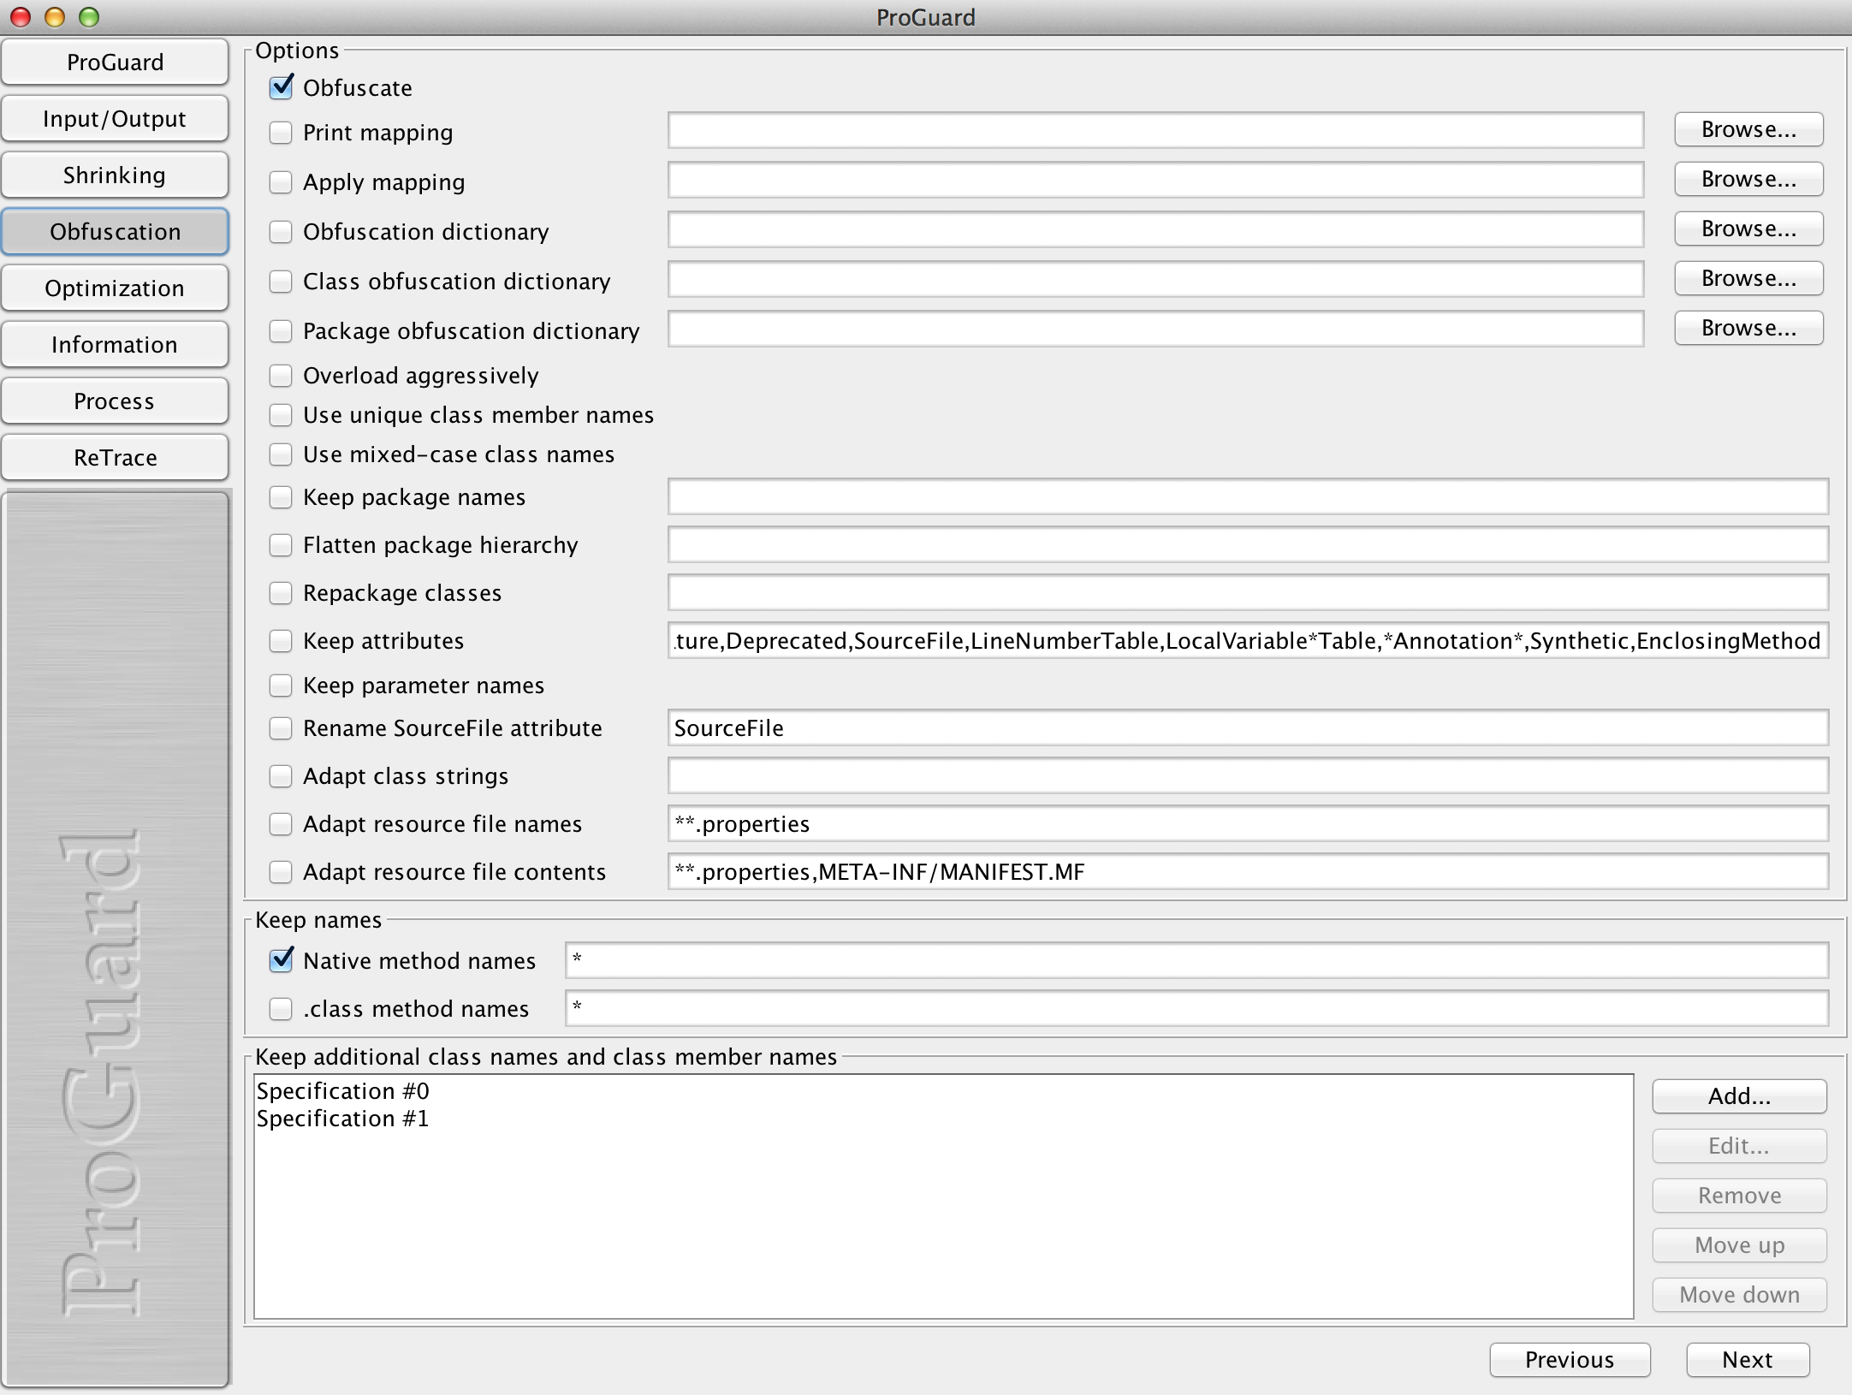This screenshot has height=1395, width=1852.
Task: Check the Keep attributes checkbox
Action: click(281, 641)
